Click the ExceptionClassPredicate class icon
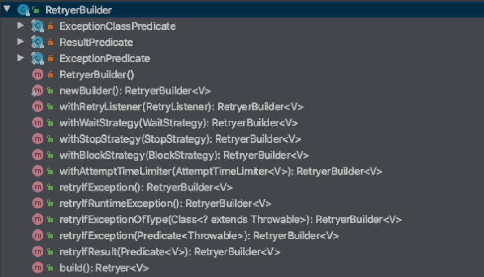 coord(37,26)
